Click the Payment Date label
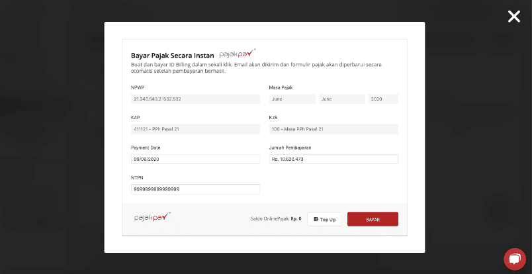 (146, 148)
